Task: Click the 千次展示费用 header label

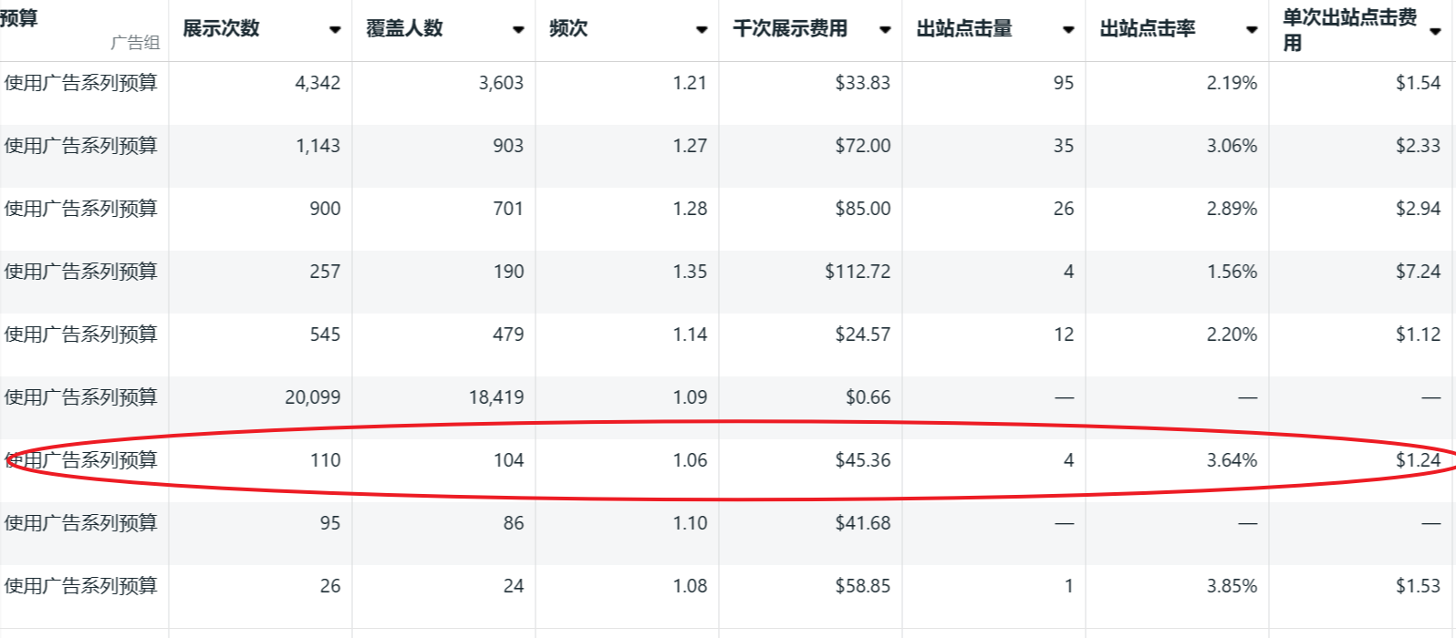Action: pyautogui.click(x=790, y=29)
